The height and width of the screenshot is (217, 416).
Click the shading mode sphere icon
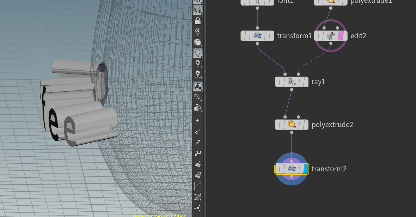tap(197, 43)
